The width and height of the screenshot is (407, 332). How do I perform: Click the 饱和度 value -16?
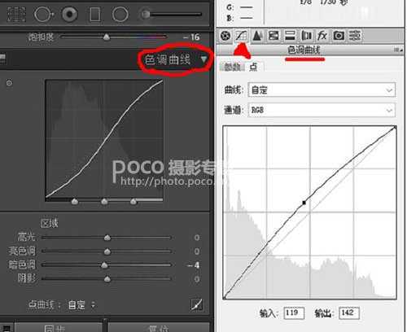tap(191, 37)
